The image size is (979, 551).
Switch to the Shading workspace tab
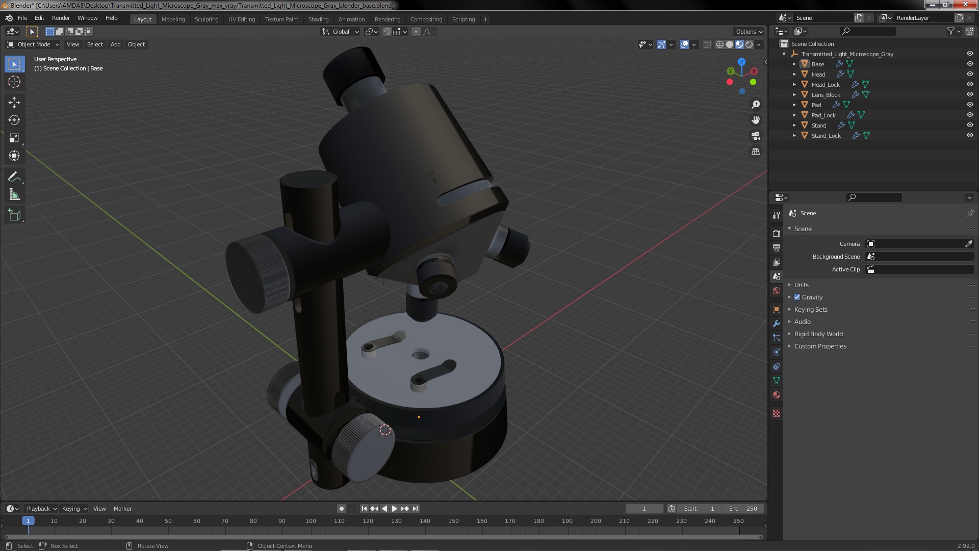[318, 19]
